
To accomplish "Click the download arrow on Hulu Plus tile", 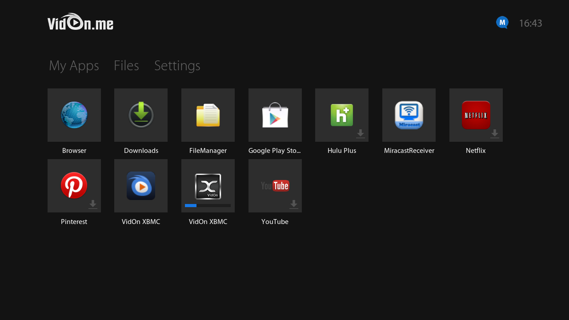I will tap(361, 134).
